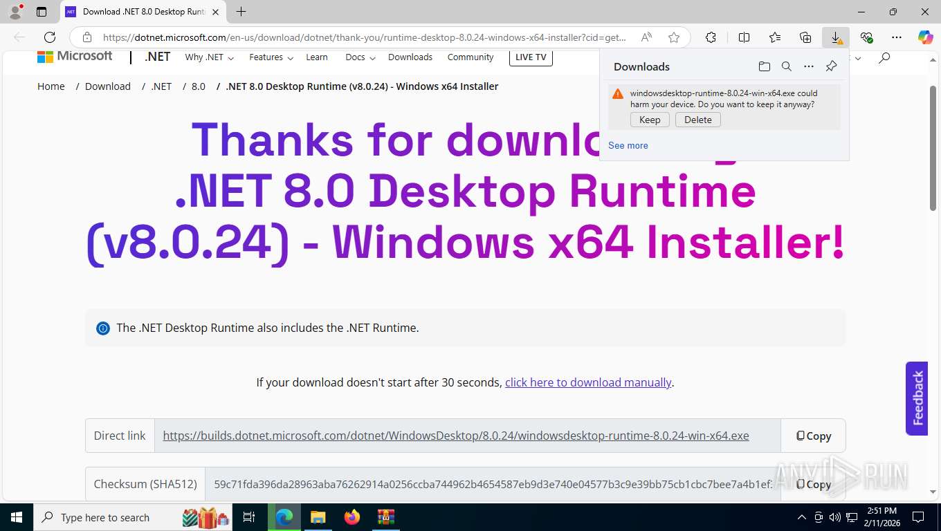Click the address bar URL
This screenshot has width=941, height=531.
[x=364, y=37]
